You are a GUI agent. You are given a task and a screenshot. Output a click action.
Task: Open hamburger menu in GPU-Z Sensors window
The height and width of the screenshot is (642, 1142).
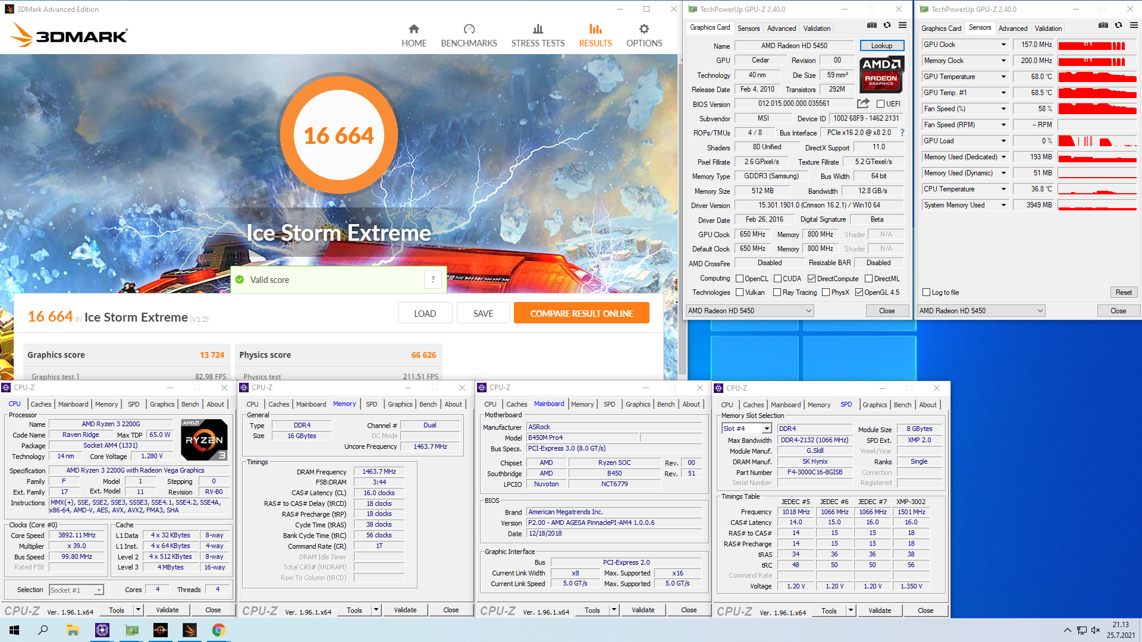point(1134,26)
